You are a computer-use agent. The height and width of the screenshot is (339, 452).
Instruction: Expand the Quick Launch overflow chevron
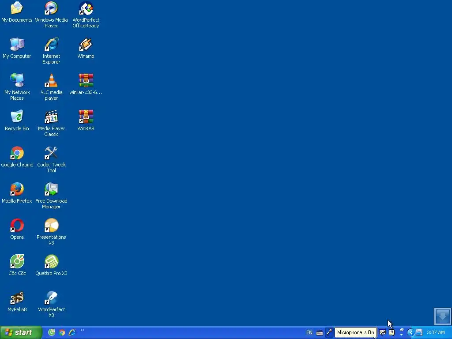(x=83, y=330)
